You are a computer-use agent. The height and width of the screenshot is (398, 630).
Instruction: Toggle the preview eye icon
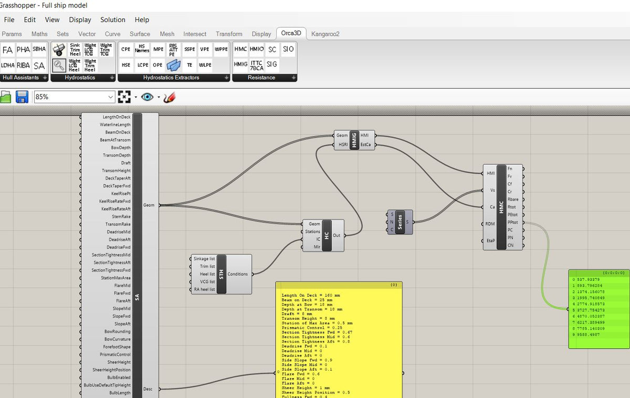[147, 97]
